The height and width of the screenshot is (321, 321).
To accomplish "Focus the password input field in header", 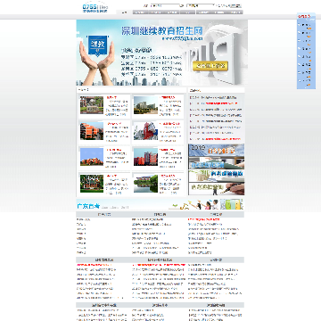I will coord(200,5).
